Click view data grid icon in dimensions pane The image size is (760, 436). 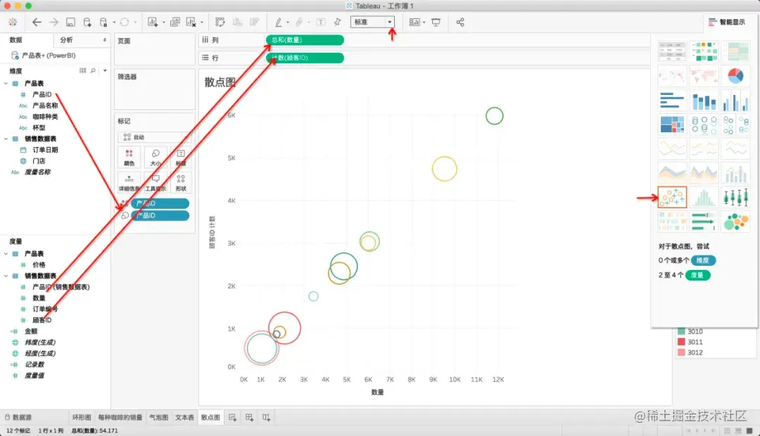[83, 71]
